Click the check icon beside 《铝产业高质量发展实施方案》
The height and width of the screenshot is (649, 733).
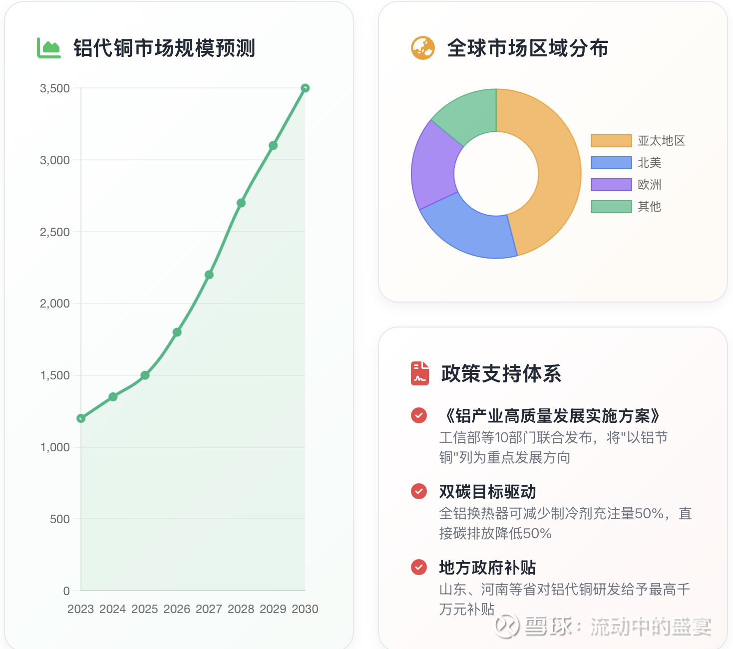419,415
